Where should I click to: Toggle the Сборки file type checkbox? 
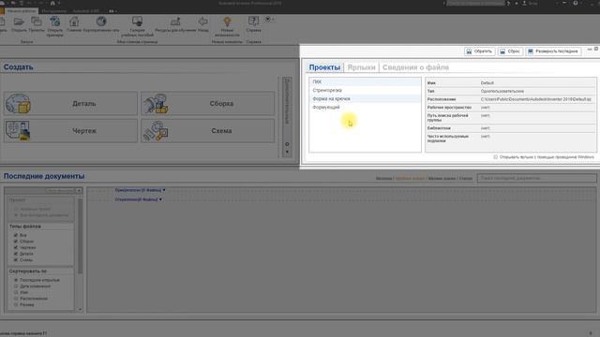16,242
